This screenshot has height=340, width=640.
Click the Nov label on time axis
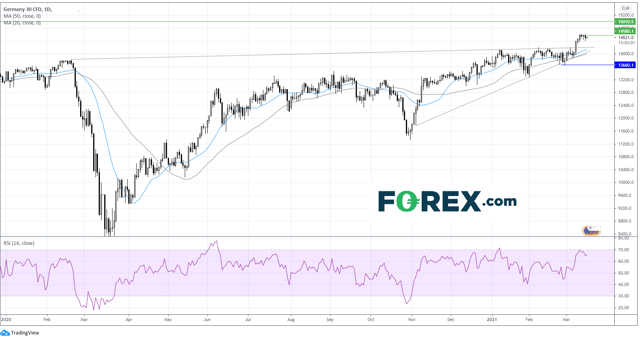[412, 319]
